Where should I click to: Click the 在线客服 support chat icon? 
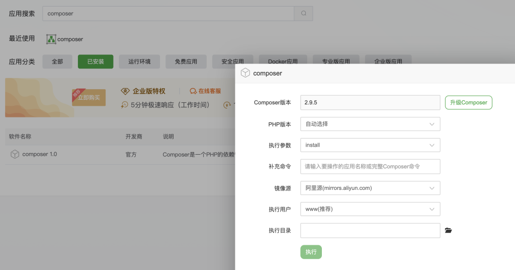[x=193, y=91]
